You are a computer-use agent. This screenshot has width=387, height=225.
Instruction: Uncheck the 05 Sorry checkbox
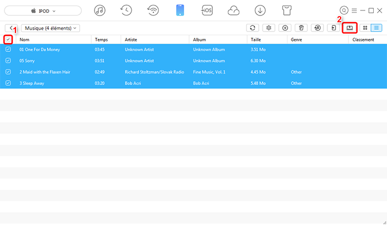(8, 60)
